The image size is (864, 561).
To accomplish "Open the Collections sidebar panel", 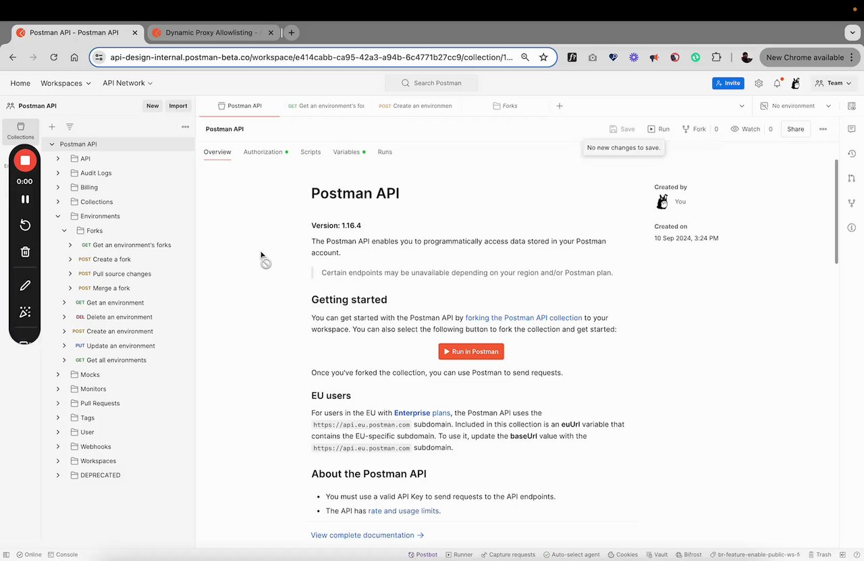I will pyautogui.click(x=20, y=131).
